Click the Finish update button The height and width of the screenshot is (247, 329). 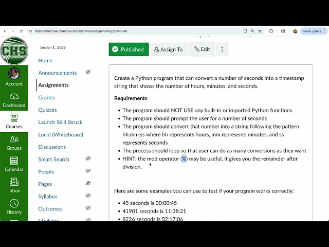314,31
